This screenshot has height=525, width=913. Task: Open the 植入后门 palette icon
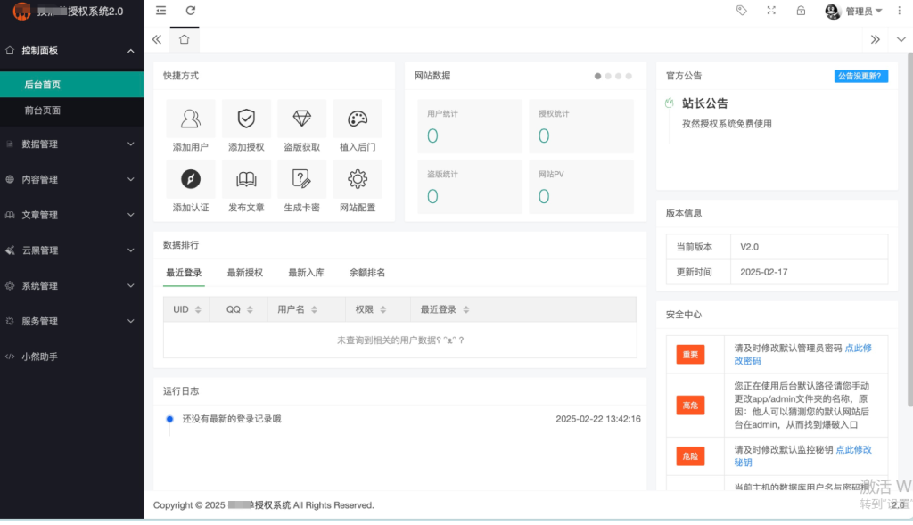tap(358, 119)
